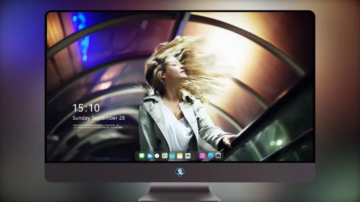Click the 15:10 clock display
360x202 pixels.
(x=86, y=108)
